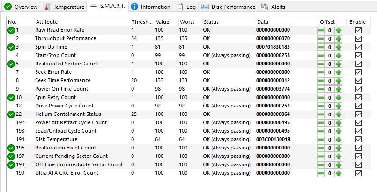Click the minus offset icon for Load/Unload Cycle Count

tap(321, 131)
